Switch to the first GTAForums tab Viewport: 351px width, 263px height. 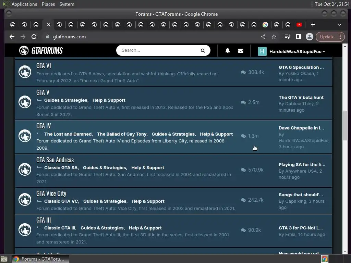pyautogui.click(x=13, y=25)
